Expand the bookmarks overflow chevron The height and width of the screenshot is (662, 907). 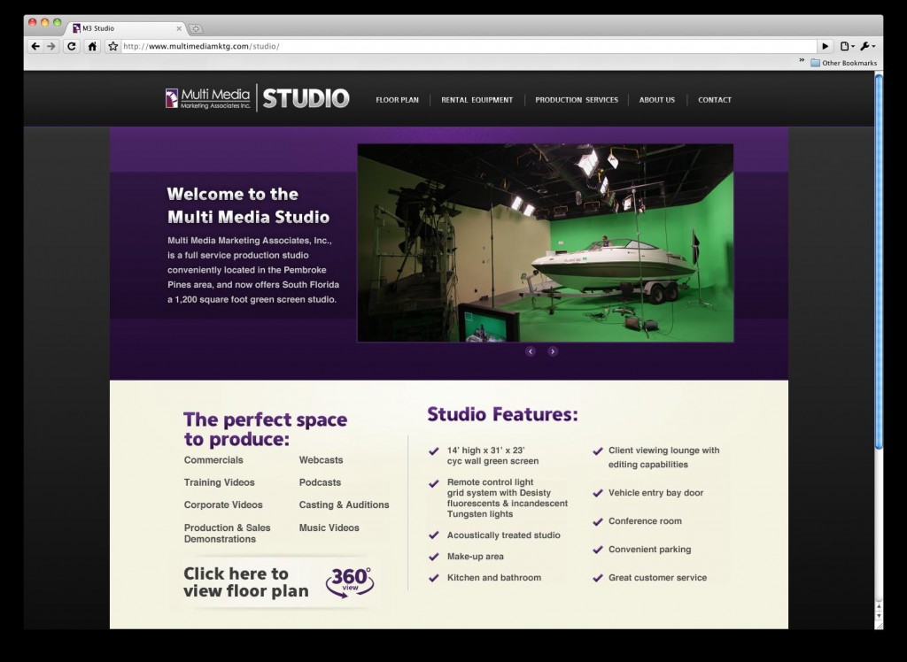[x=802, y=60]
